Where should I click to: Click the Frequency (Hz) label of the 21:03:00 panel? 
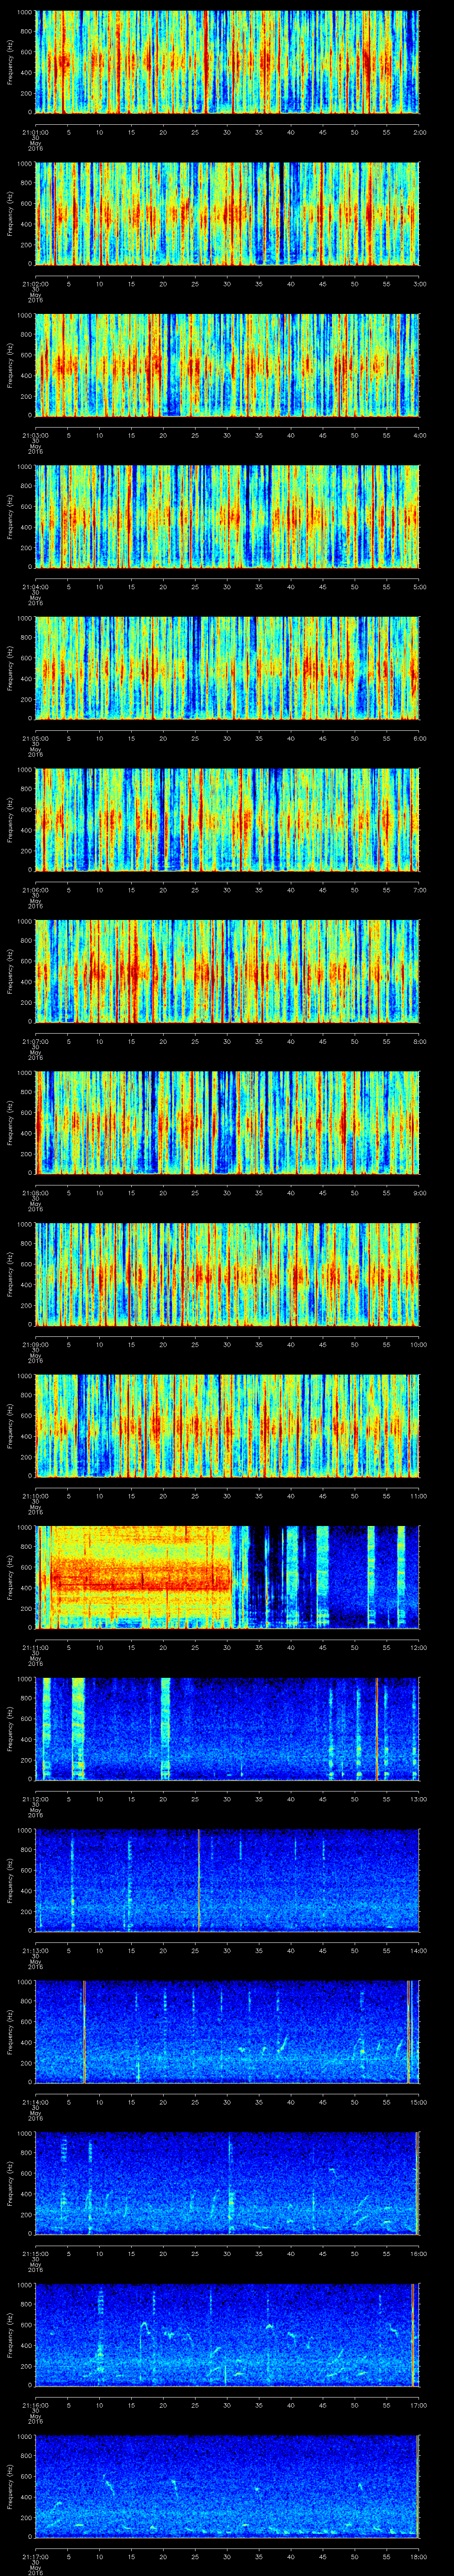10,365
